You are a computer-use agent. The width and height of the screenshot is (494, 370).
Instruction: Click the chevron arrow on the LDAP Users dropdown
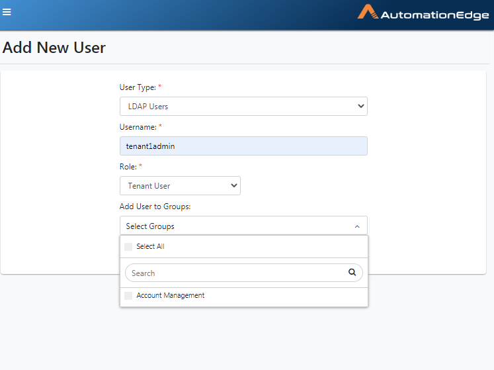(360, 106)
